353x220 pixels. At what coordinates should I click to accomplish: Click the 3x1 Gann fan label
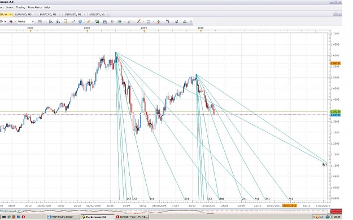coord(268,199)
